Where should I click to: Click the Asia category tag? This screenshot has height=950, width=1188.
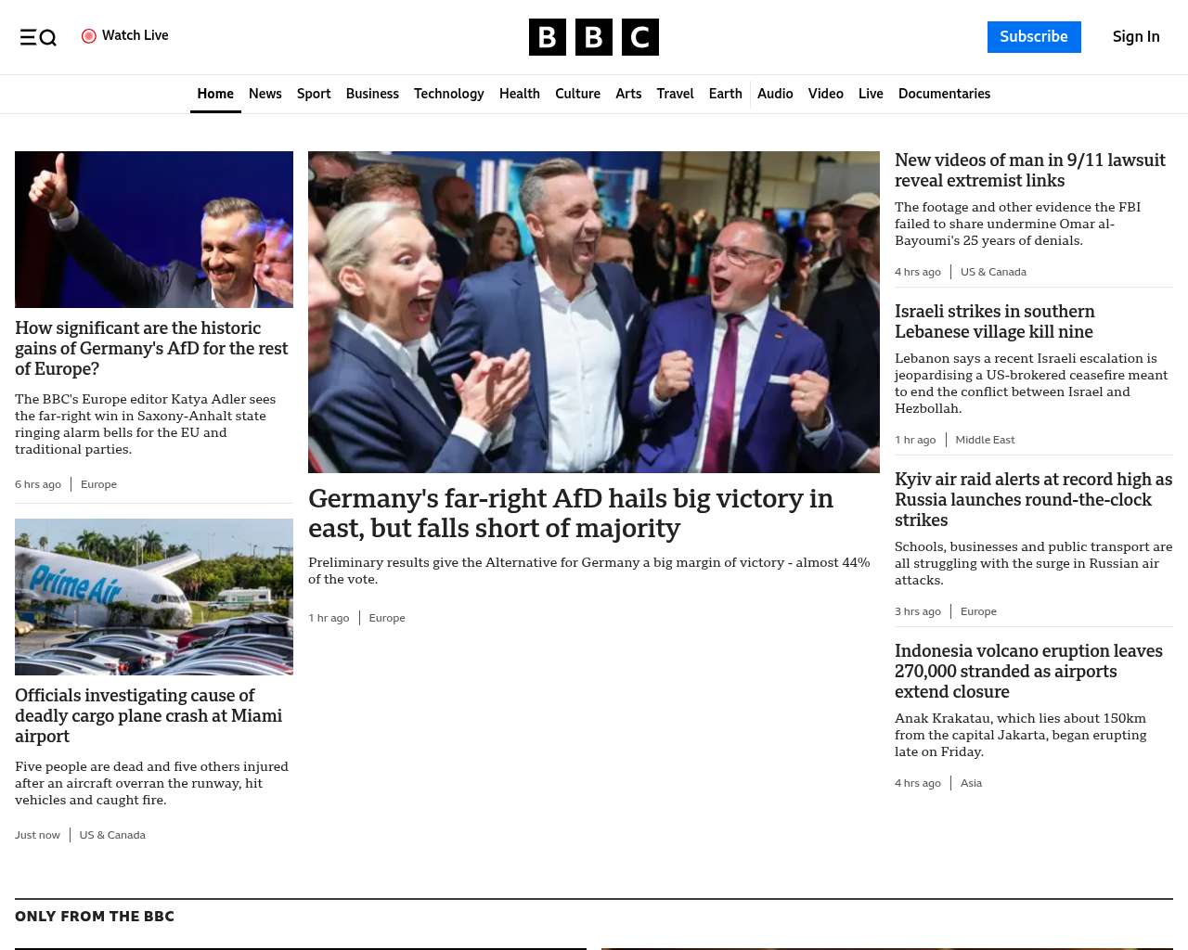pos(971,783)
